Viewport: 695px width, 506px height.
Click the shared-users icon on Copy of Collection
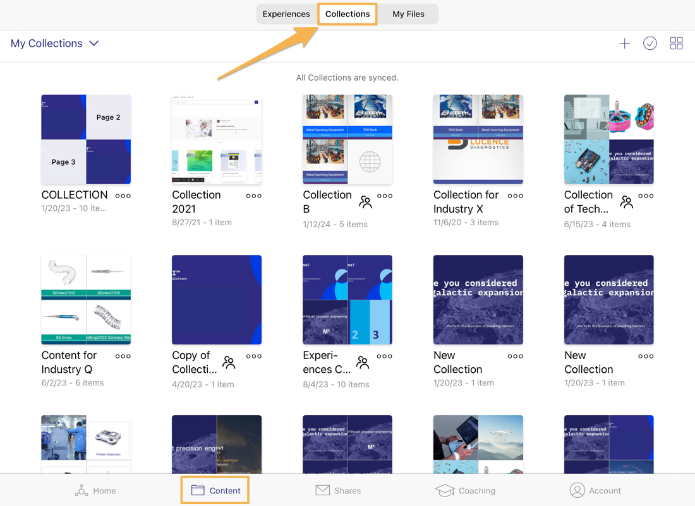tap(228, 363)
